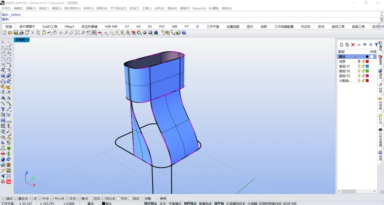Click the light bulb icon in the toolbar
The width and height of the screenshot is (384, 205).
122,33
